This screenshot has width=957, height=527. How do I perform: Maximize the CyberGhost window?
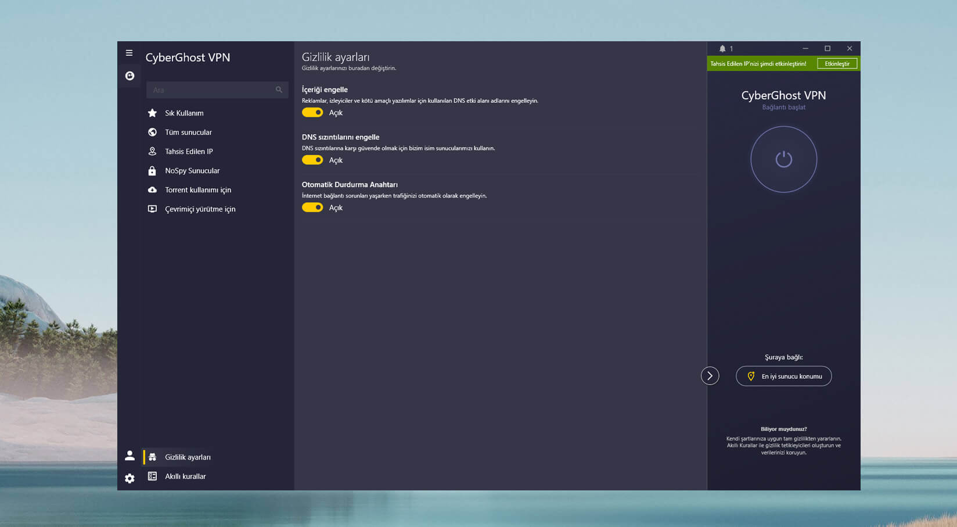click(x=828, y=48)
